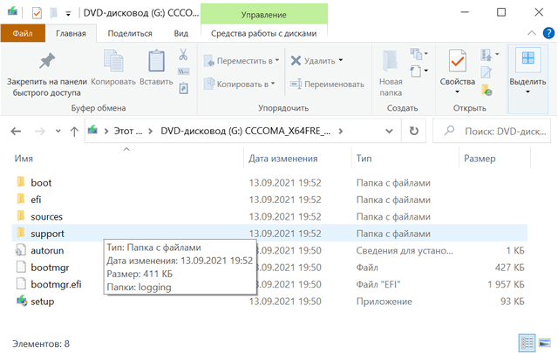Click the Paste clipboard icon
The width and height of the screenshot is (558, 353).
(x=156, y=61)
